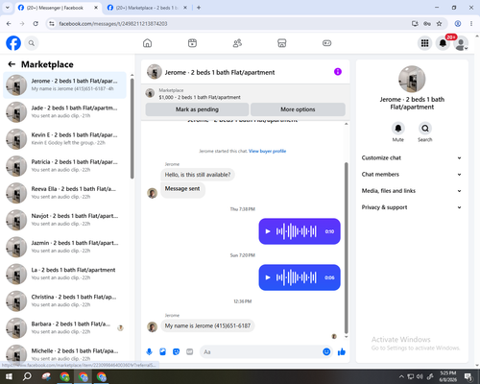The image size is (480, 384).
Task: Expand Chat members section
Action: [412, 175]
